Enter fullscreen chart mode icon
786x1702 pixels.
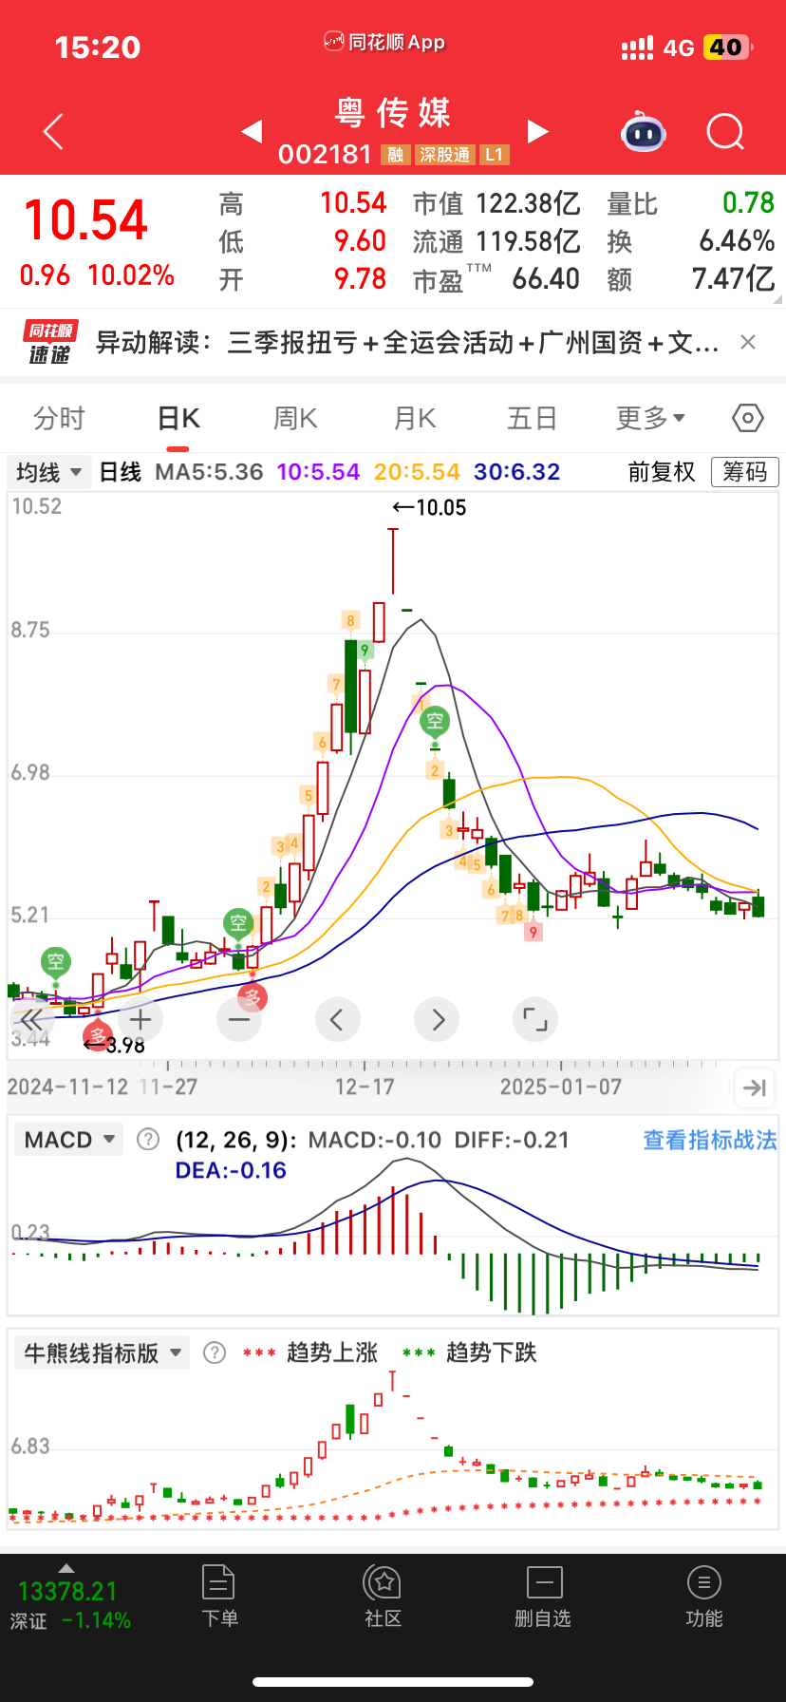535,1020
